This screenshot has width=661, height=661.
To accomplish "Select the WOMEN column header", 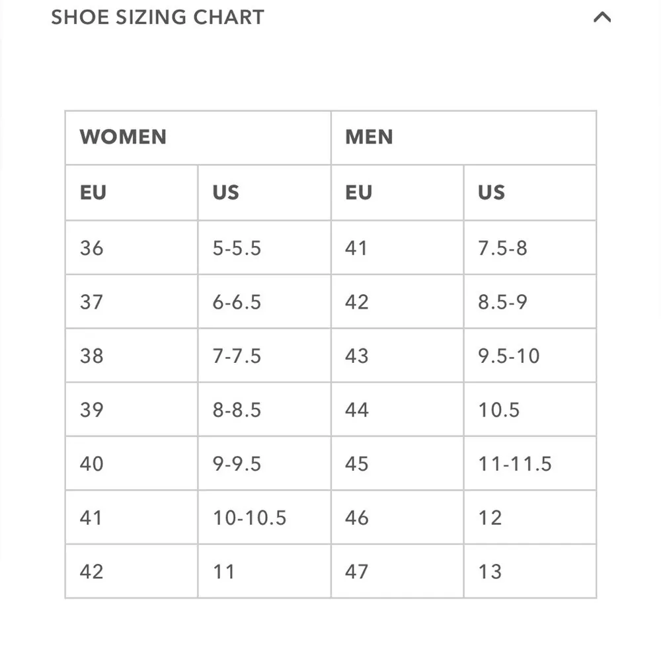I will coord(123,137).
